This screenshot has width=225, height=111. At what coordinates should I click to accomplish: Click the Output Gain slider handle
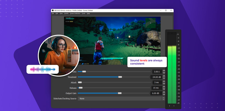120,93
